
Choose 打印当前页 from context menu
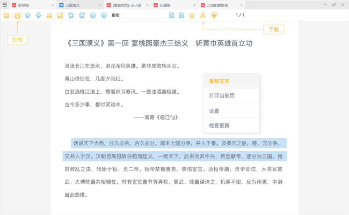click(x=222, y=96)
